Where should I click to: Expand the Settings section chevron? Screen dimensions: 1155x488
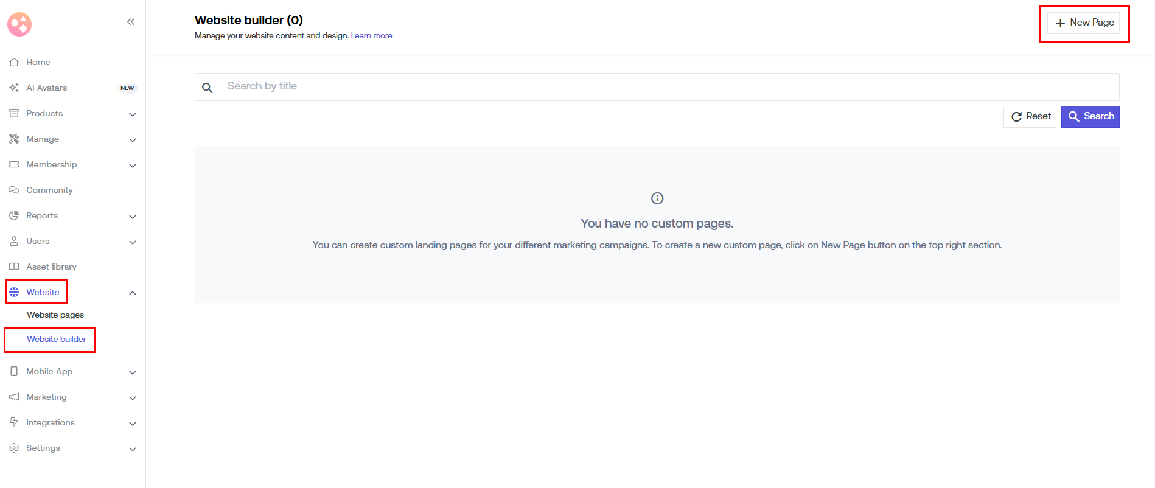(x=133, y=449)
